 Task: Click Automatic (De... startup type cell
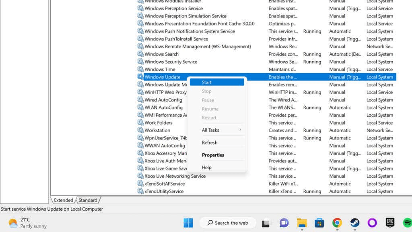pyautogui.click(x=345, y=54)
